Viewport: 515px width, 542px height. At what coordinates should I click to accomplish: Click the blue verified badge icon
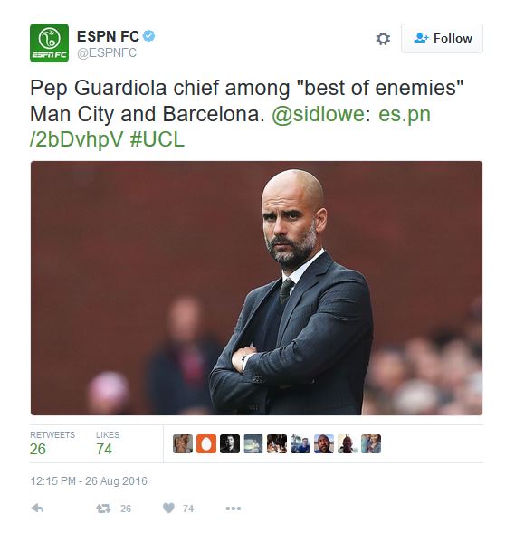149,36
